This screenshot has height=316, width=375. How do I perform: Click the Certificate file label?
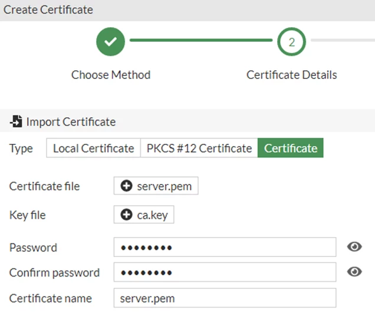click(x=44, y=186)
